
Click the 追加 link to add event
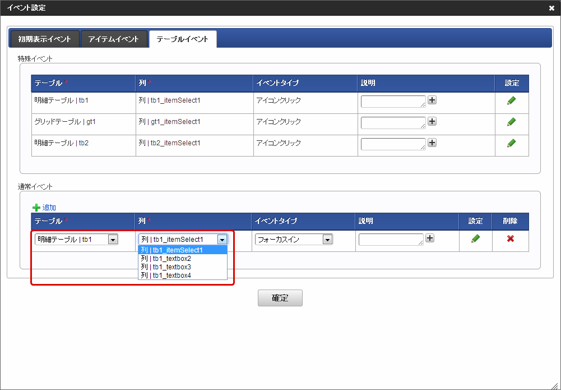pos(49,208)
